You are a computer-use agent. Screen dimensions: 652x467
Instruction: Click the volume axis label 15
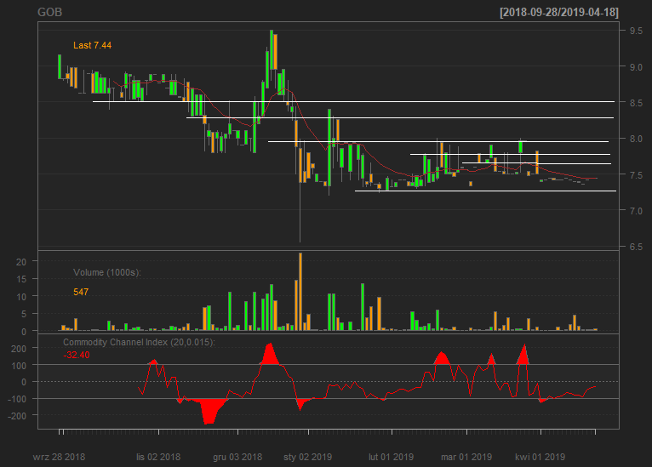click(x=21, y=279)
